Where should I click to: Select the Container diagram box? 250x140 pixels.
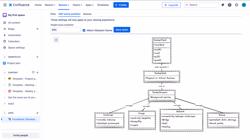[109, 120]
